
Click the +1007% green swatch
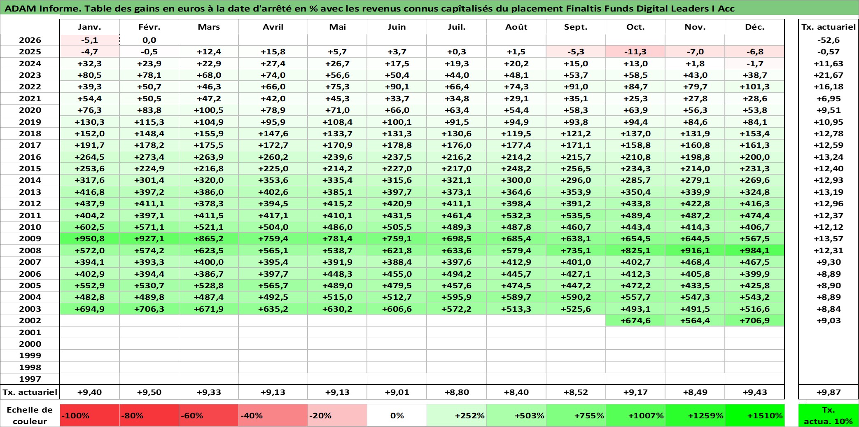coord(635,415)
